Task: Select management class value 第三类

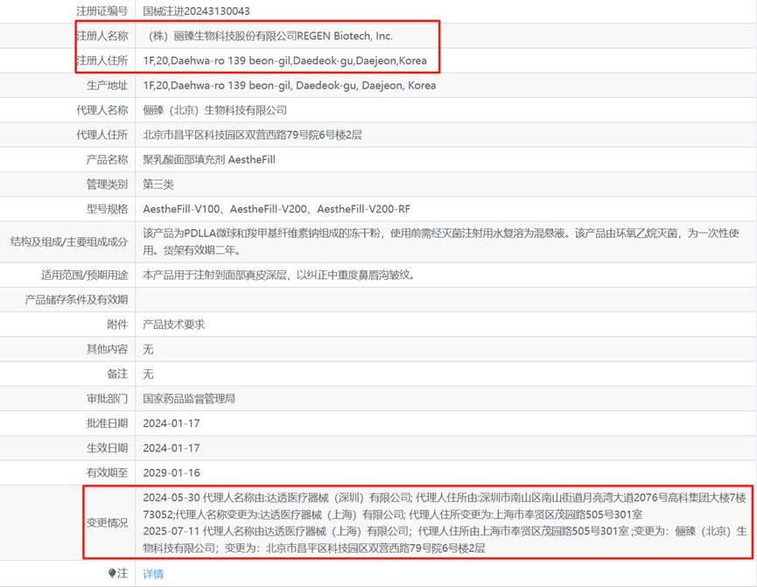Action: [158, 184]
